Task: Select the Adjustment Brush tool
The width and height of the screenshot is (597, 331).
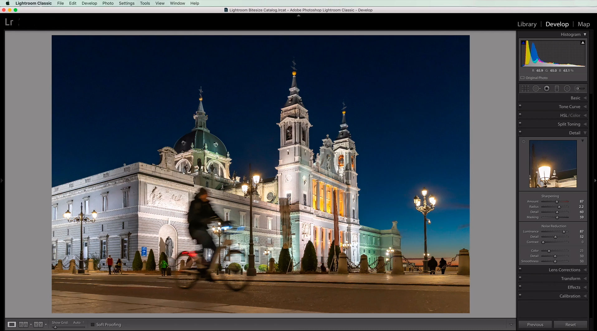Action: tap(580, 89)
